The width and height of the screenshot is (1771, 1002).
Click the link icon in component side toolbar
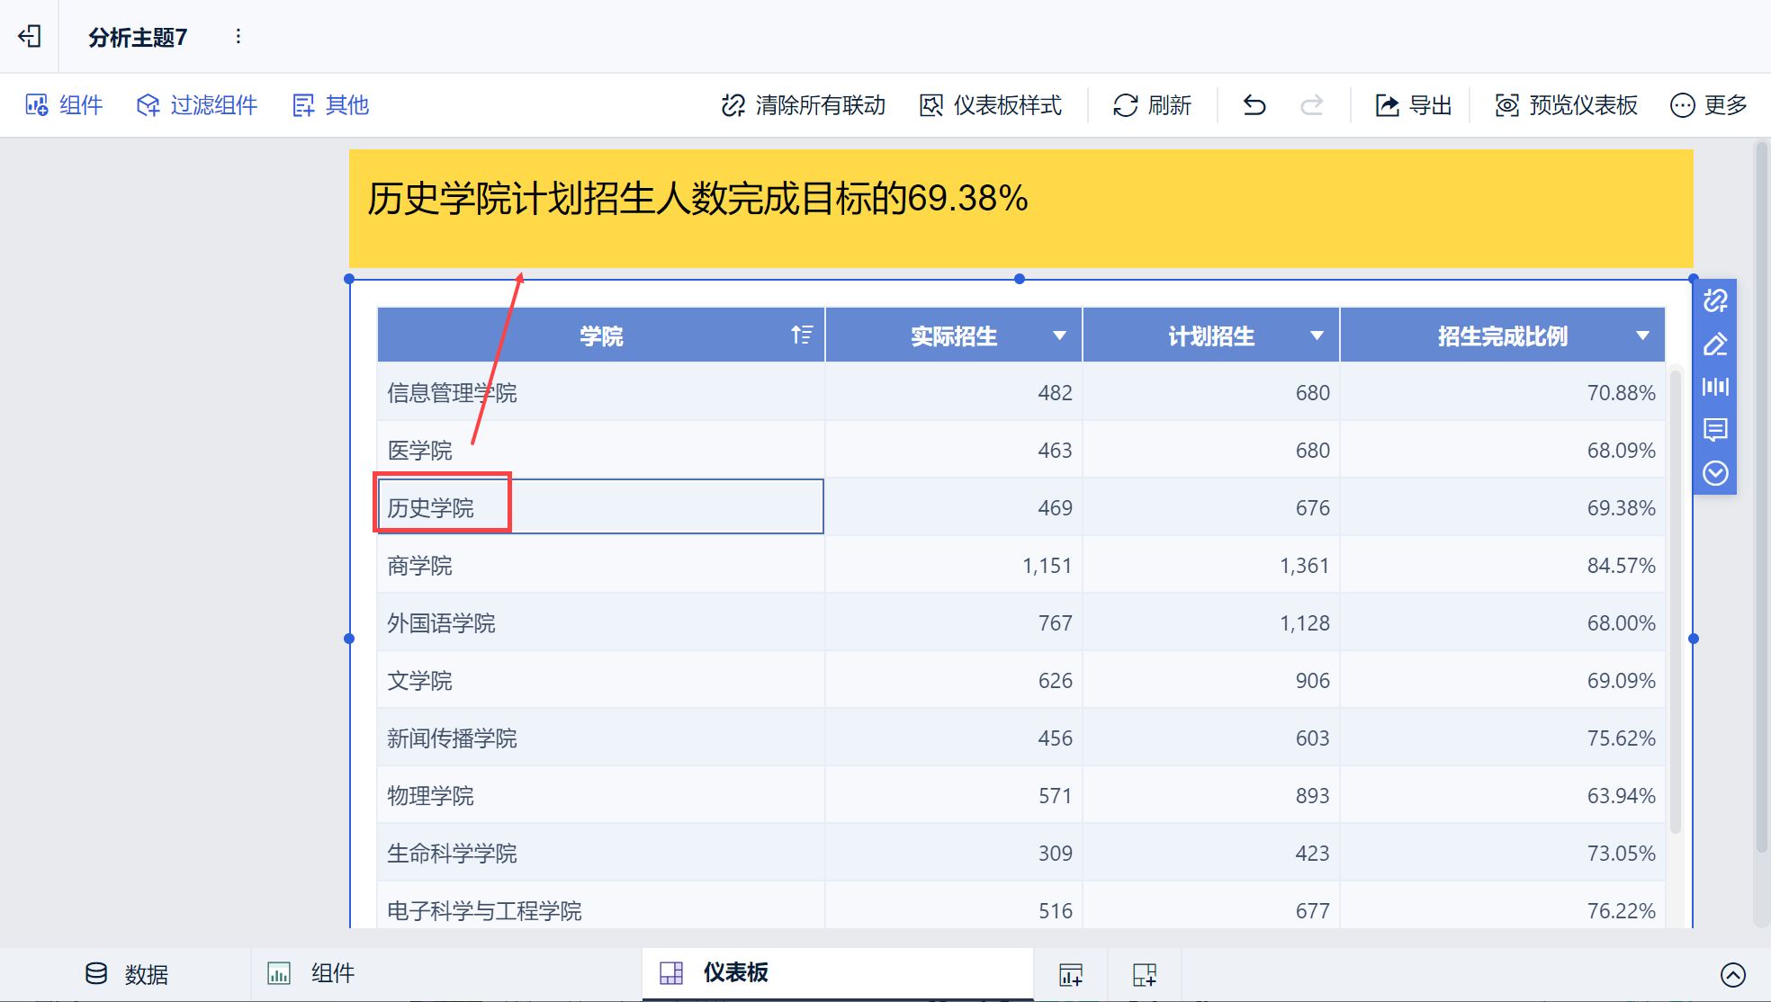click(x=1715, y=300)
